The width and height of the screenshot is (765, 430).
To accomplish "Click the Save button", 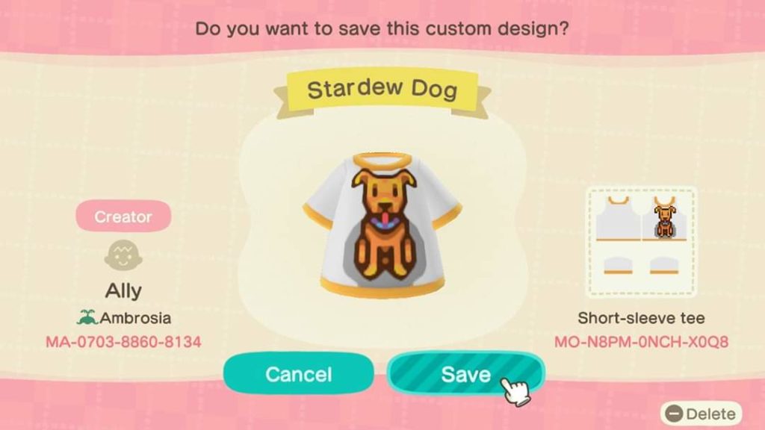I will 466,374.
